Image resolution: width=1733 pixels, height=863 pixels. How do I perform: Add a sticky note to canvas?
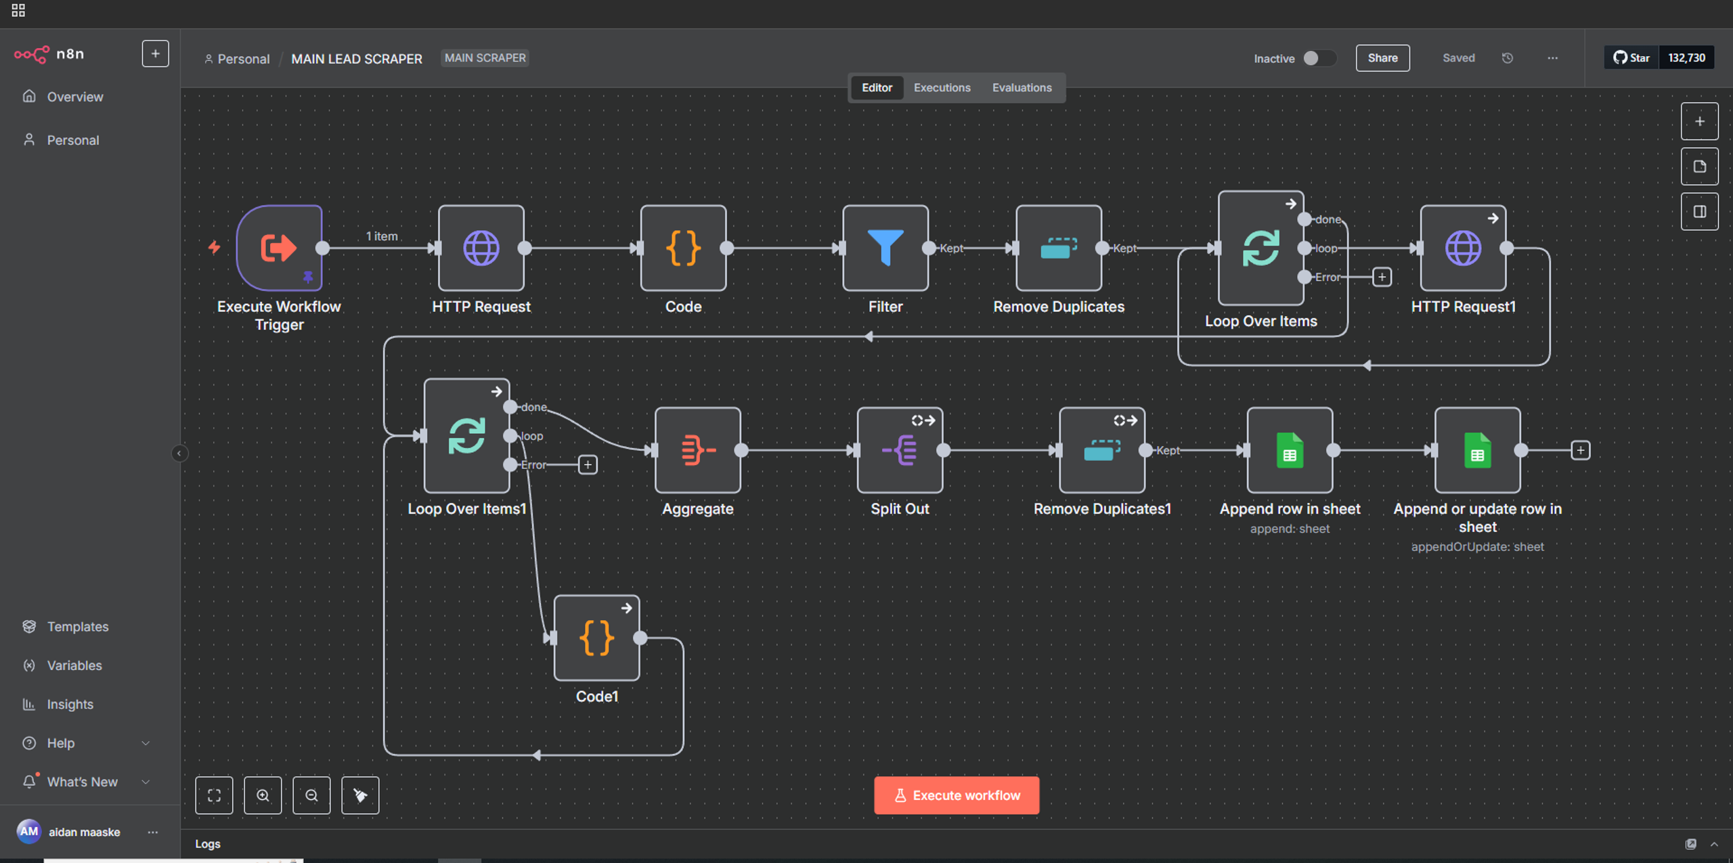pyautogui.click(x=1699, y=167)
